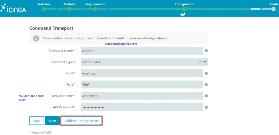
Task: Click the Transport Type * label
Action: (63, 62)
